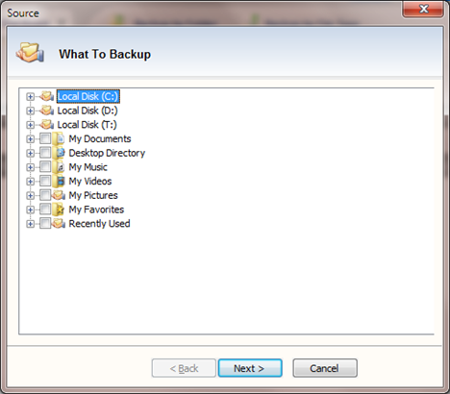Close the Source dialog window
The width and height of the screenshot is (450, 394).
(x=423, y=9)
